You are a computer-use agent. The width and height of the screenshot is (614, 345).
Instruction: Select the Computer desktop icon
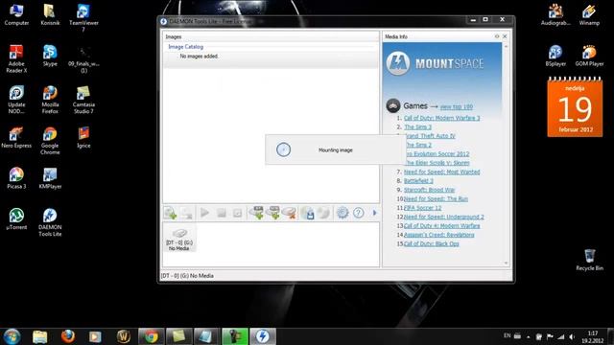click(16, 15)
